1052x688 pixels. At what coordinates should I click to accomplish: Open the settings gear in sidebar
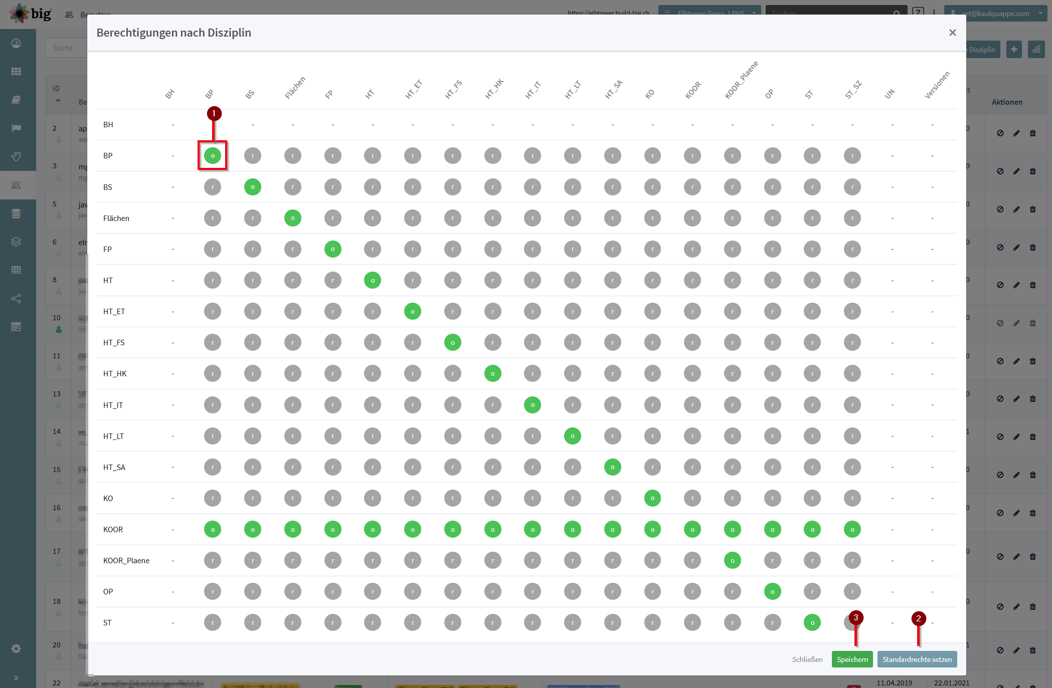click(x=16, y=648)
